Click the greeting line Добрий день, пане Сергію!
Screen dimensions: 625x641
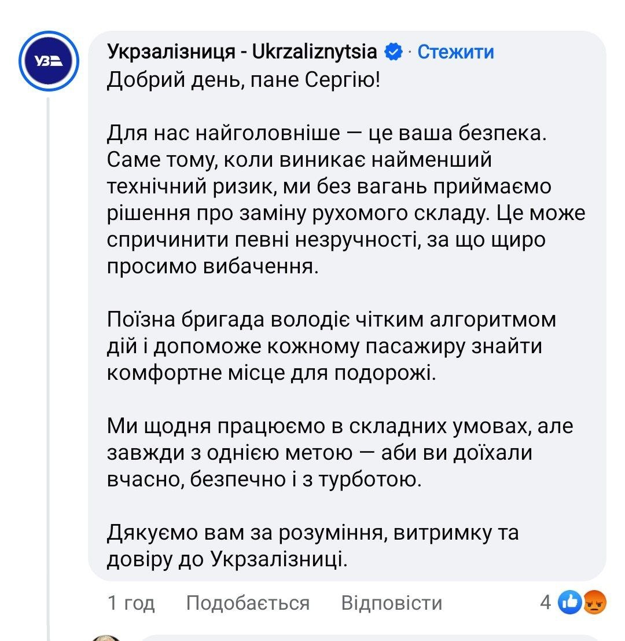click(x=244, y=80)
